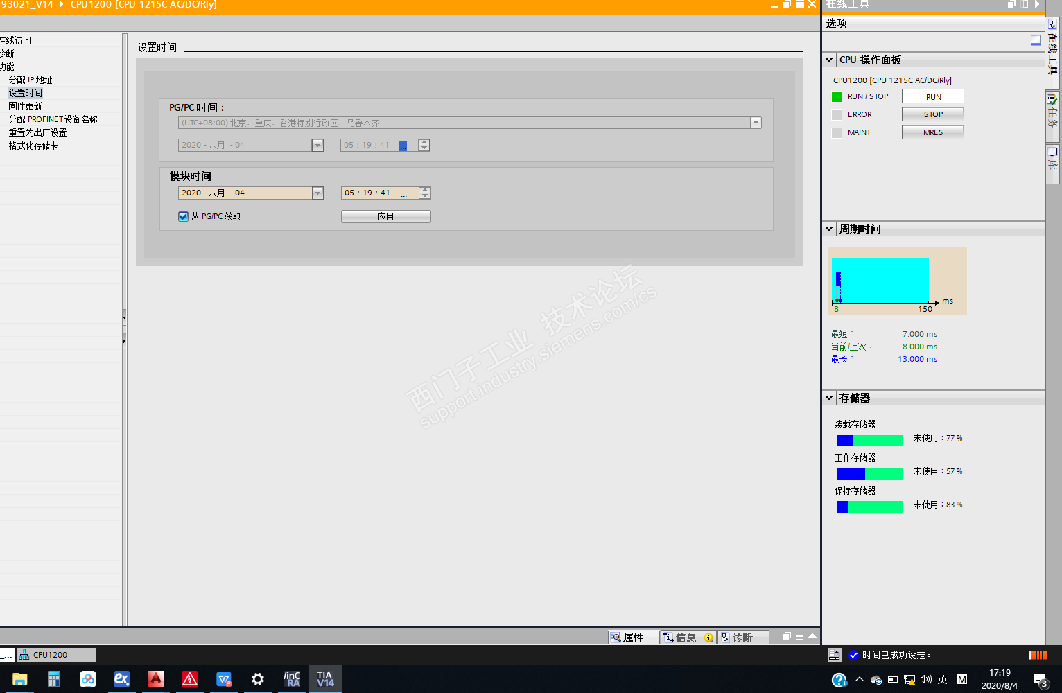Click the module time field 05:19:41
The width and height of the screenshot is (1062, 693).
(x=381, y=193)
